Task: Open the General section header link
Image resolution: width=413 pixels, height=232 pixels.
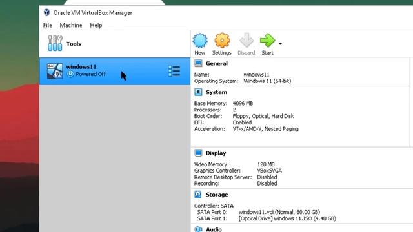Action: pos(217,63)
